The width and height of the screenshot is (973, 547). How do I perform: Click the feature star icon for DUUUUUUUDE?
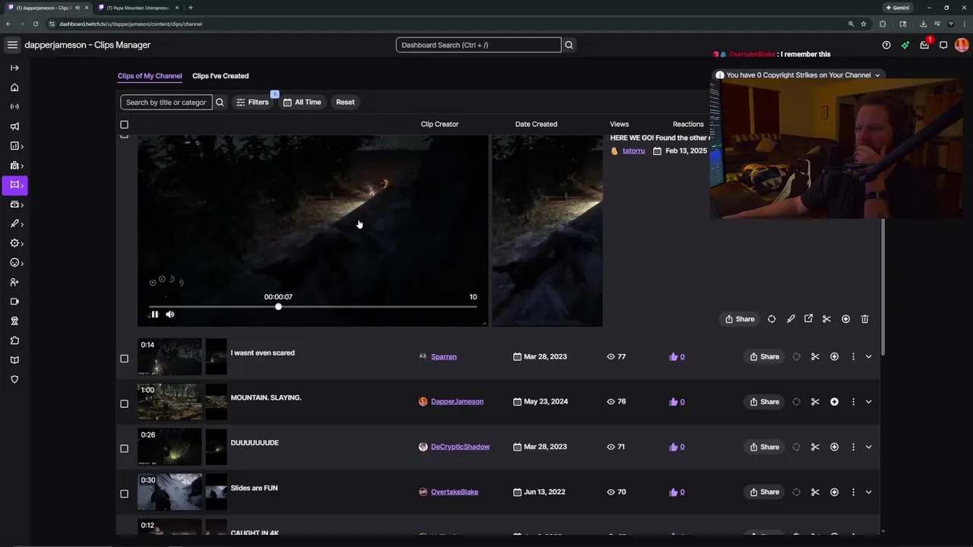(835, 447)
